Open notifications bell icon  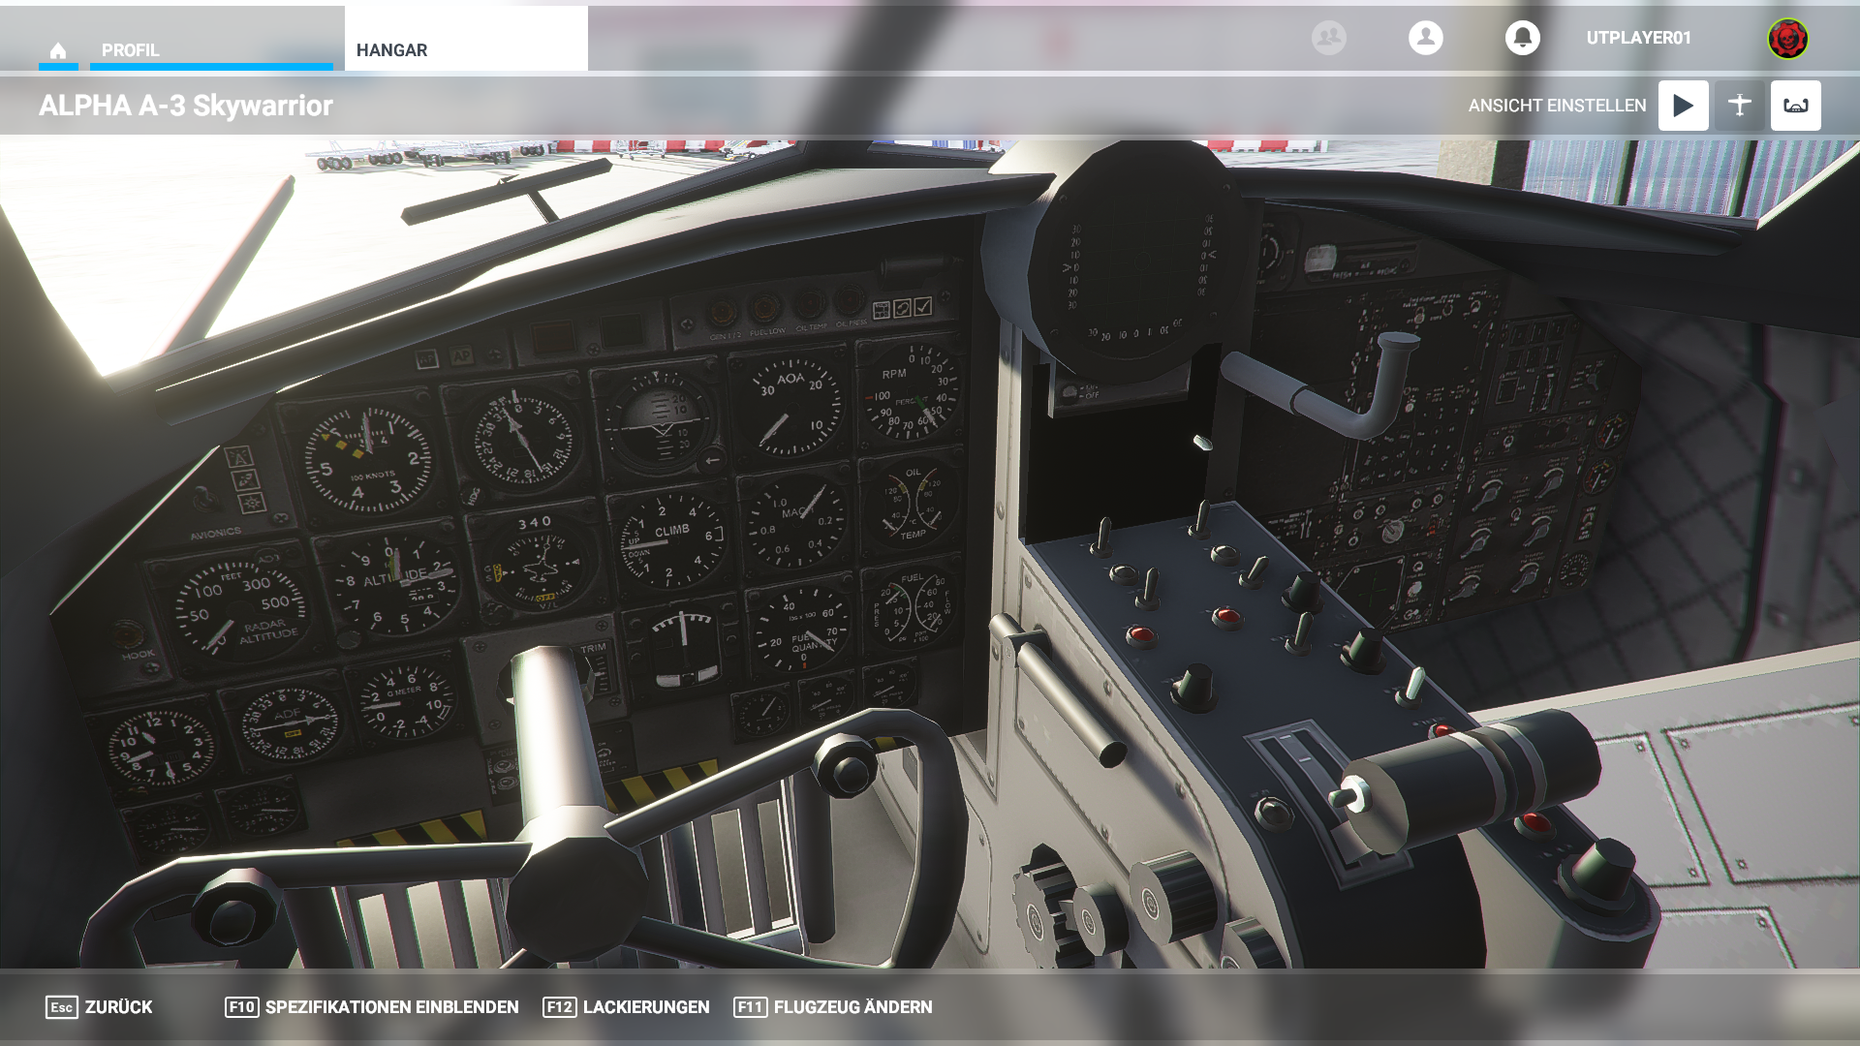[1522, 38]
